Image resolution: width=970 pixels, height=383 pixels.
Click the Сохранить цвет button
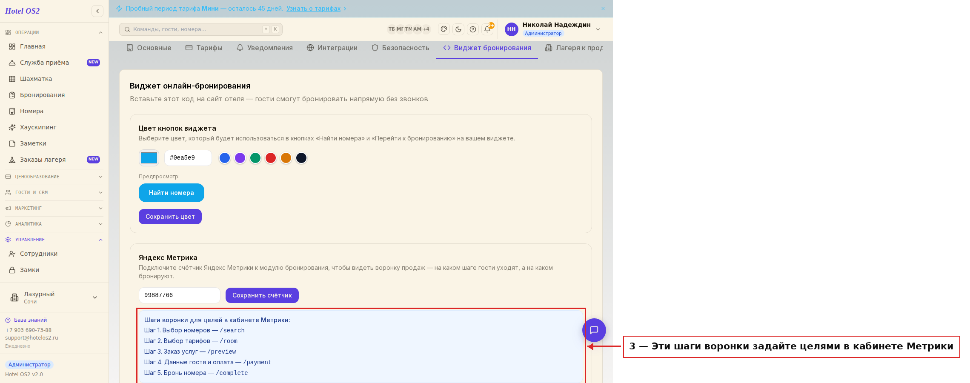coord(170,217)
